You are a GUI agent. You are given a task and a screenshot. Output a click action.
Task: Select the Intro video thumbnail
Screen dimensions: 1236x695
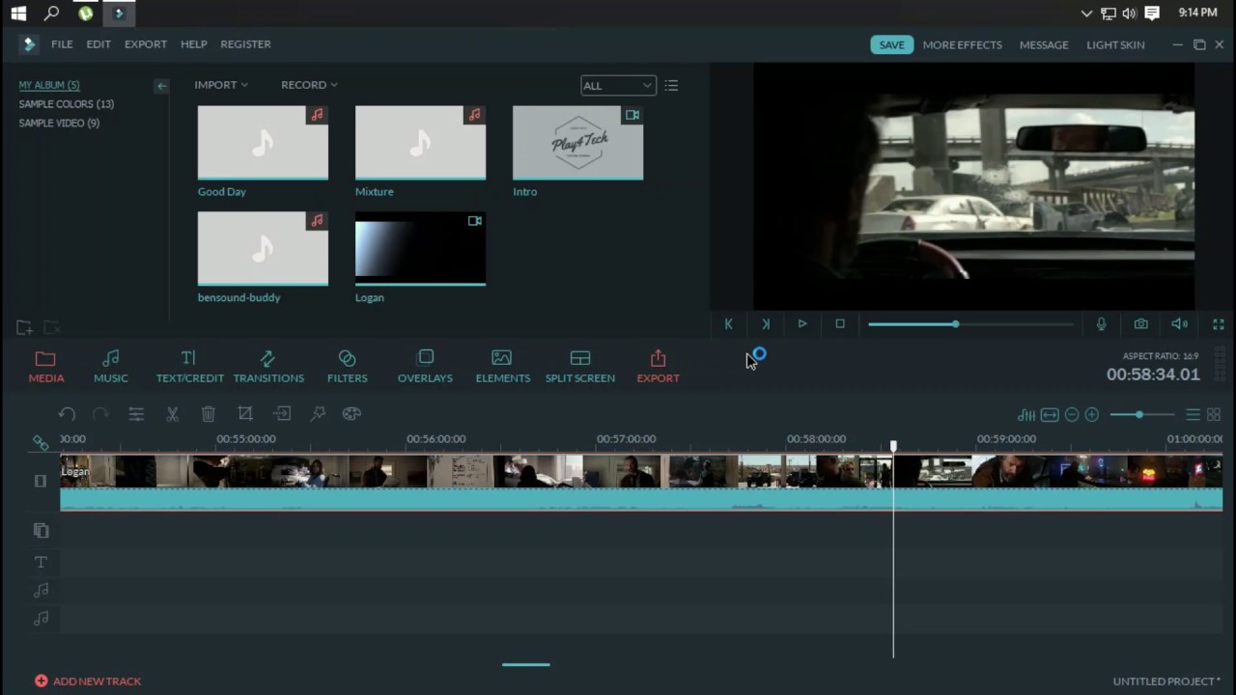pyautogui.click(x=577, y=143)
